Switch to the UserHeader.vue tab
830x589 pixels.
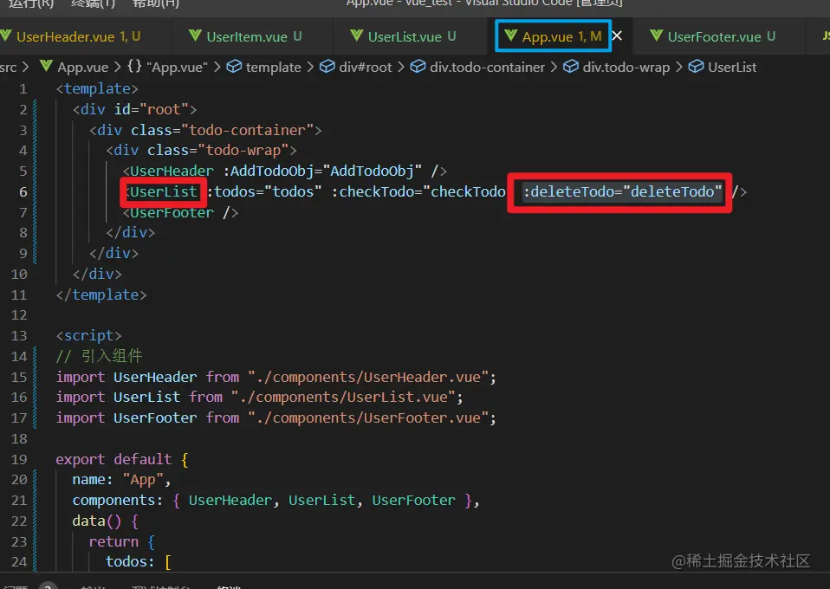(78, 36)
